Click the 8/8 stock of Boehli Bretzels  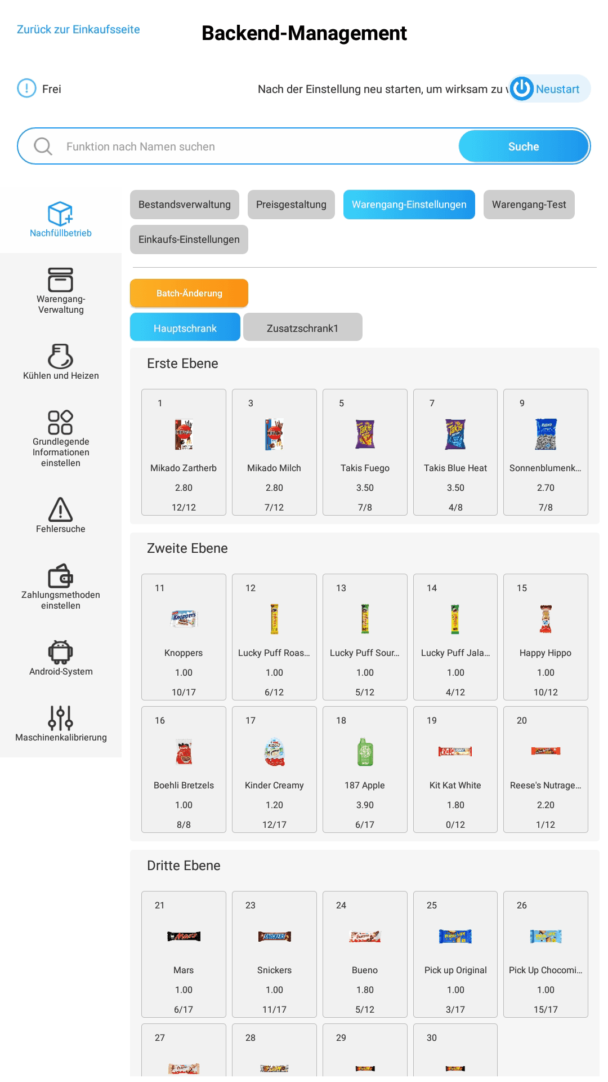coord(184,824)
